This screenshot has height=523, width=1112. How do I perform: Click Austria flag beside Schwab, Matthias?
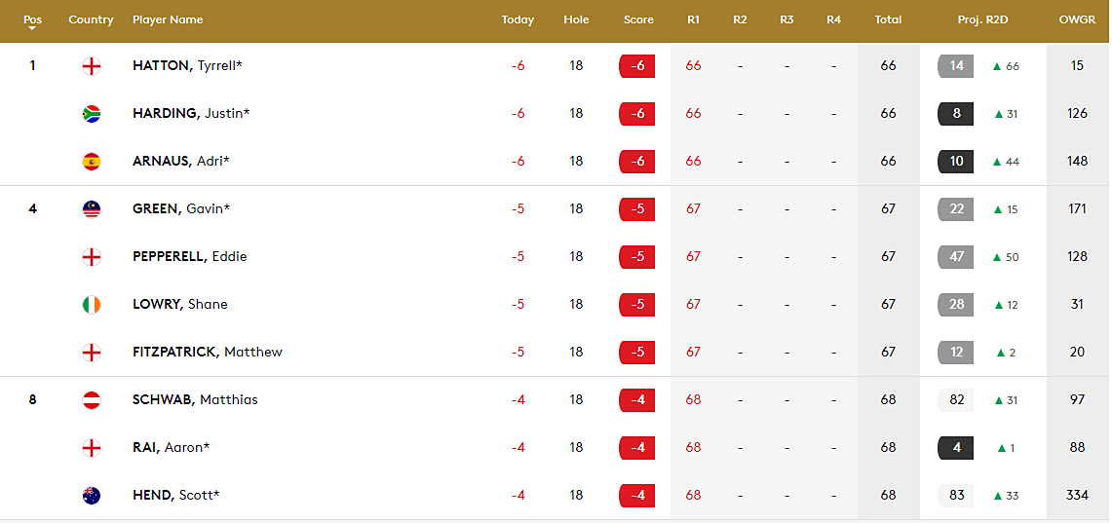(92, 400)
